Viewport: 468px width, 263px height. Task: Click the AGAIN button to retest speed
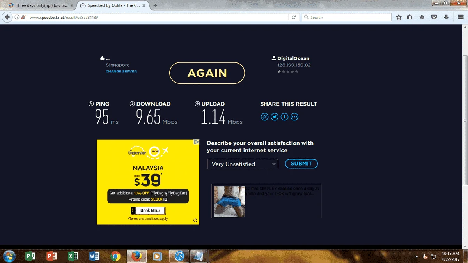click(x=207, y=73)
